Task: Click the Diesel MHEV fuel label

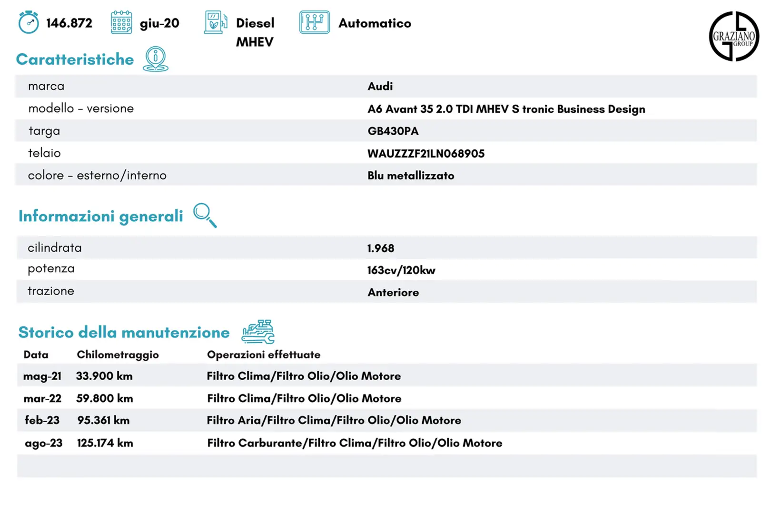Action: point(255,32)
